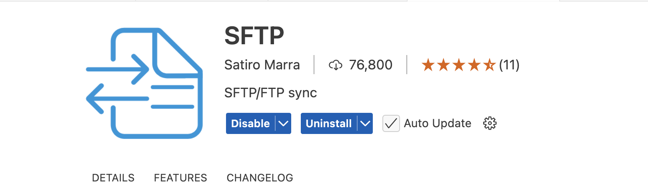Image resolution: width=648 pixels, height=189 pixels.
Task: Toggle the Auto Update checkbox
Action: [391, 124]
